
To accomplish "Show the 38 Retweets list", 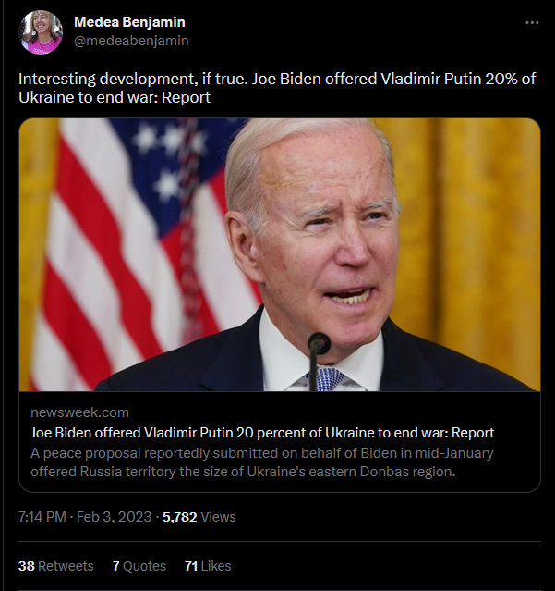I will (x=55, y=566).
